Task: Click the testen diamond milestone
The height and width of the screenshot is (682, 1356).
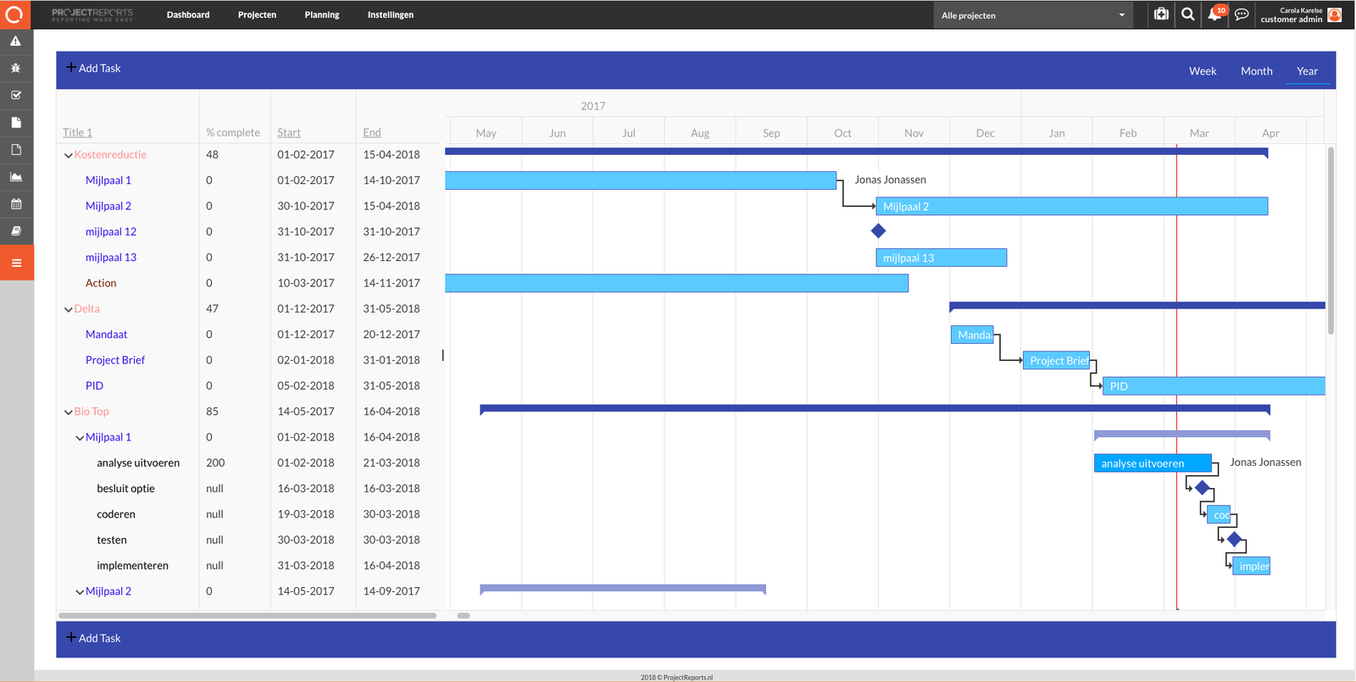Action: point(1234,540)
